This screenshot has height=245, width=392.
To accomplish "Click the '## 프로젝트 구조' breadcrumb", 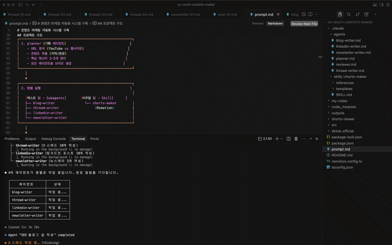I will [110, 24].
